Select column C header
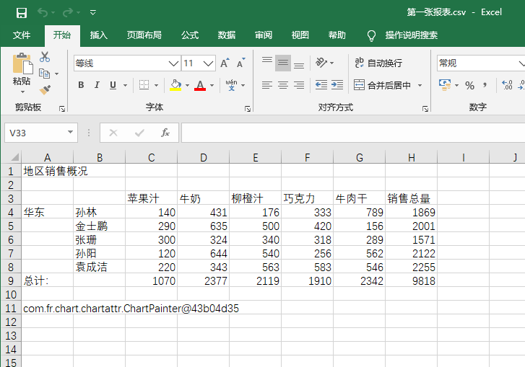Image resolution: width=525 pixels, height=367 pixels. (152, 157)
